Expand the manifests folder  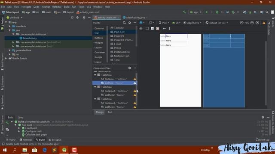coord(9,26)
